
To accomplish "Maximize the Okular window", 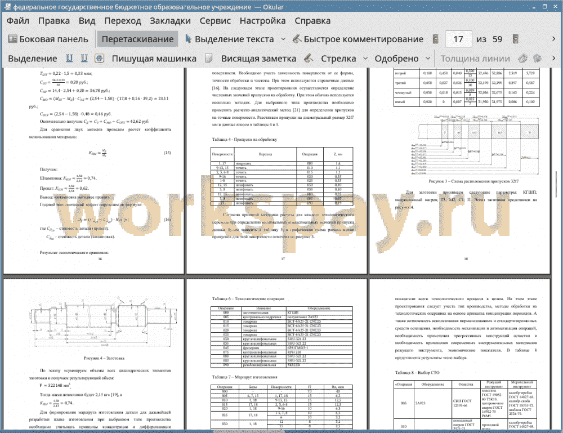I will pyautogui.click(x=544, y=6).
